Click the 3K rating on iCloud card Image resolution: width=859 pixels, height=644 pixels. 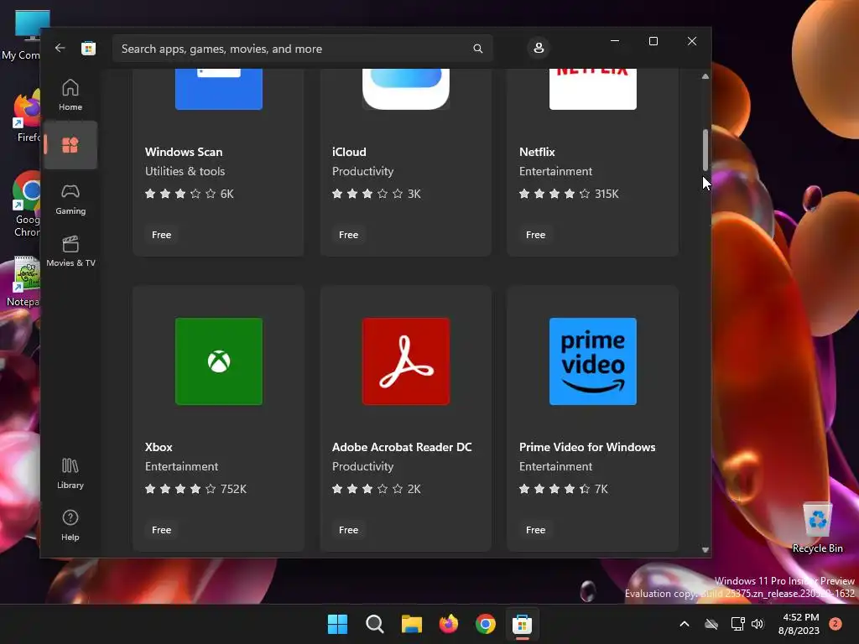click(414, 194)
